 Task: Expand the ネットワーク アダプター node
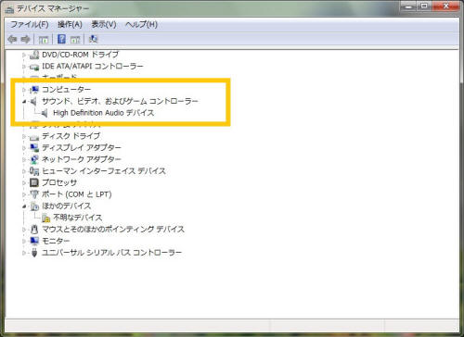click(x=24, y=159)
